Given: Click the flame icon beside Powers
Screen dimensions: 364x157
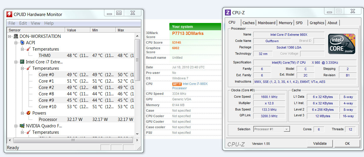Looking at the screenshot, I should [29, 113].
